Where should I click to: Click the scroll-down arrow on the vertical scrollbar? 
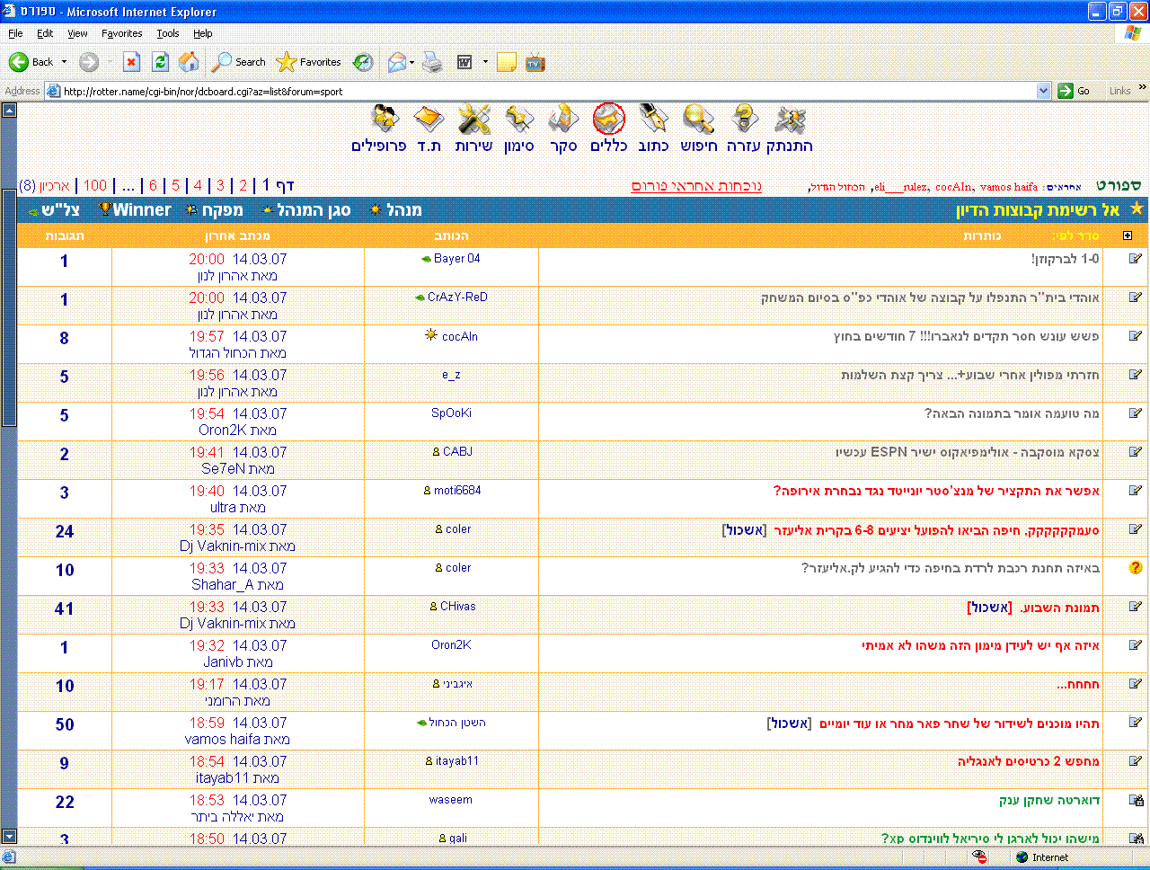[9, 836]
